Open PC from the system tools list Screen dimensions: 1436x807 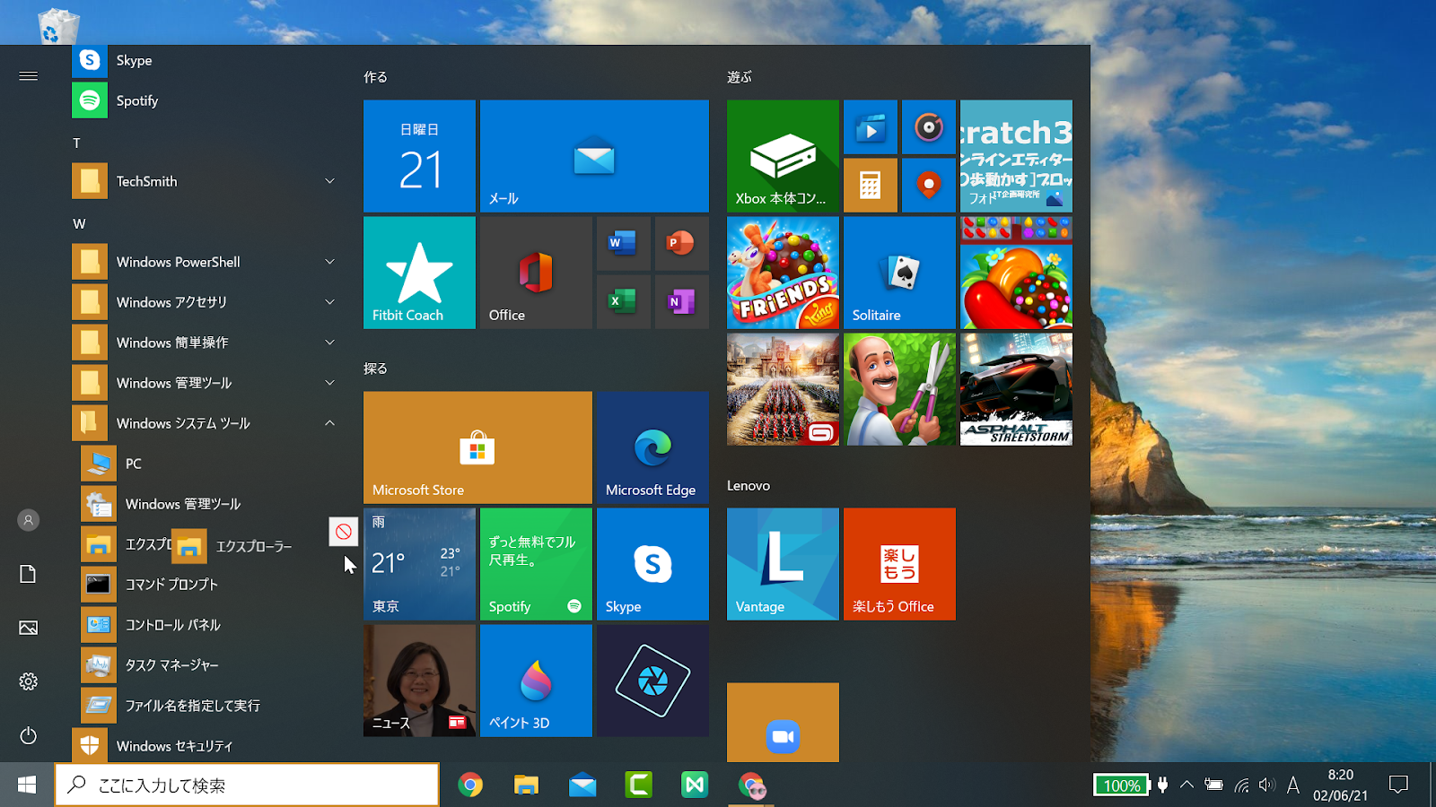[x=211, y=464]
